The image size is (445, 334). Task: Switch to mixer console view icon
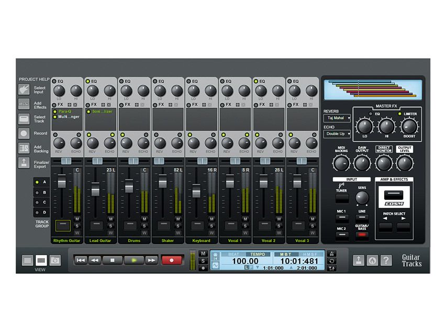click(x=41, y=260)
